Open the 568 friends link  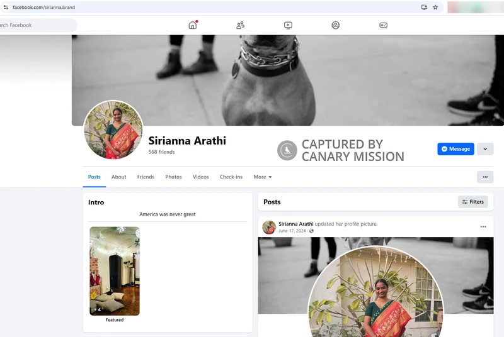(x=162, y=152)
